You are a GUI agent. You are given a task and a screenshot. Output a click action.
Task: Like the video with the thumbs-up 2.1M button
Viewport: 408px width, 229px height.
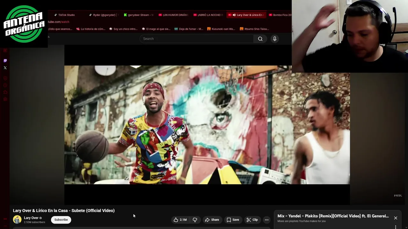click(180, 220)
